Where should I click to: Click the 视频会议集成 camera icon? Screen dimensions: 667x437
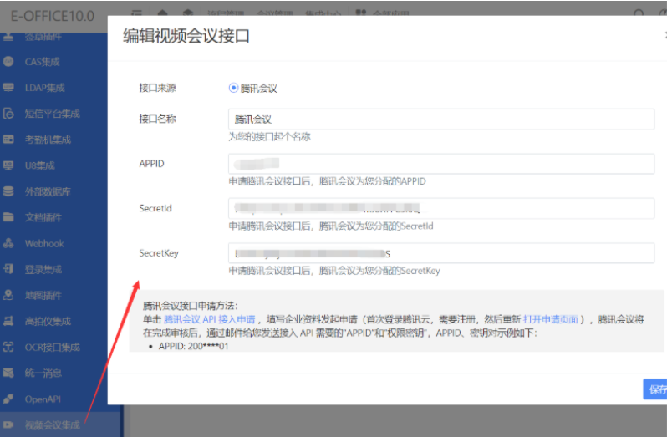click(8, 424)
